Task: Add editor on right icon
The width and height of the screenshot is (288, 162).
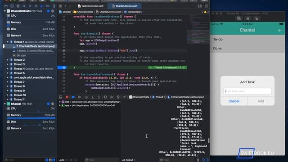Action: [x=206, y=6]
